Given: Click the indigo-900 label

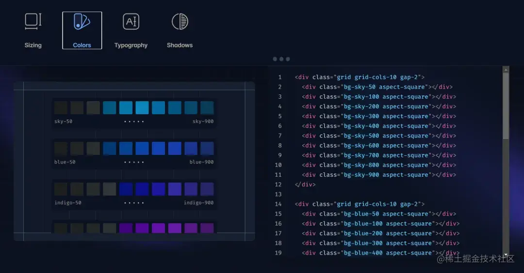Looking at the screenshot, I should (198, 203).
